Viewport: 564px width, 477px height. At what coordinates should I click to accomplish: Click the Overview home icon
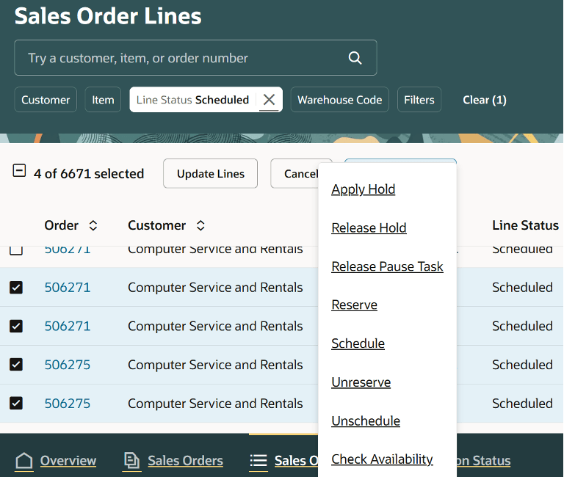click(24, 460)
